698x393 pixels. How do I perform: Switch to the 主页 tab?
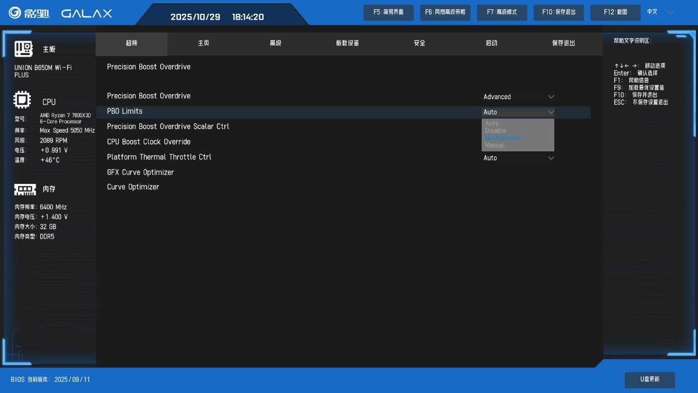(203, 43)
